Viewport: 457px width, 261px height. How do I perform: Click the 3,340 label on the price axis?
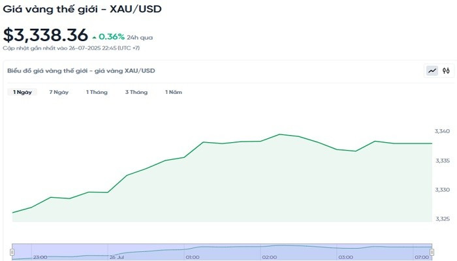(x=442, y=132)
